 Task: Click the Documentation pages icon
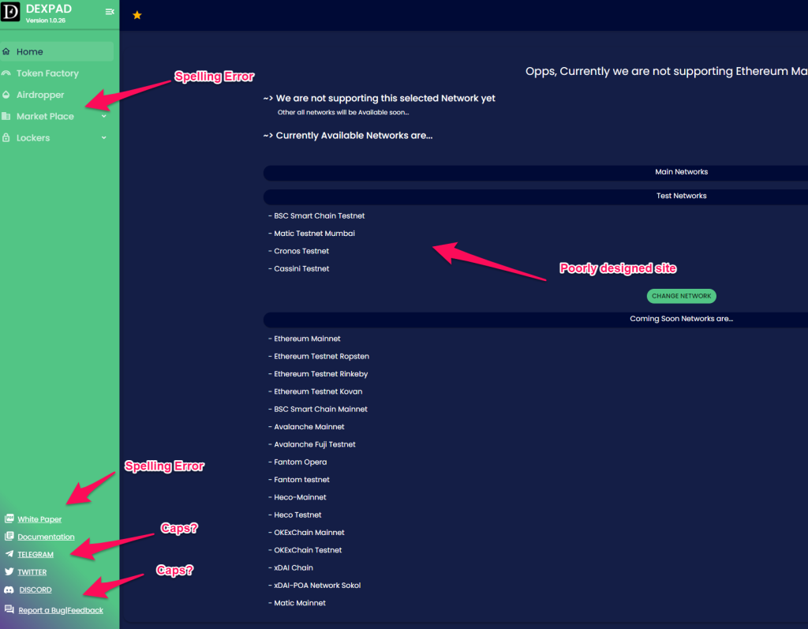(x=9, y=536)
